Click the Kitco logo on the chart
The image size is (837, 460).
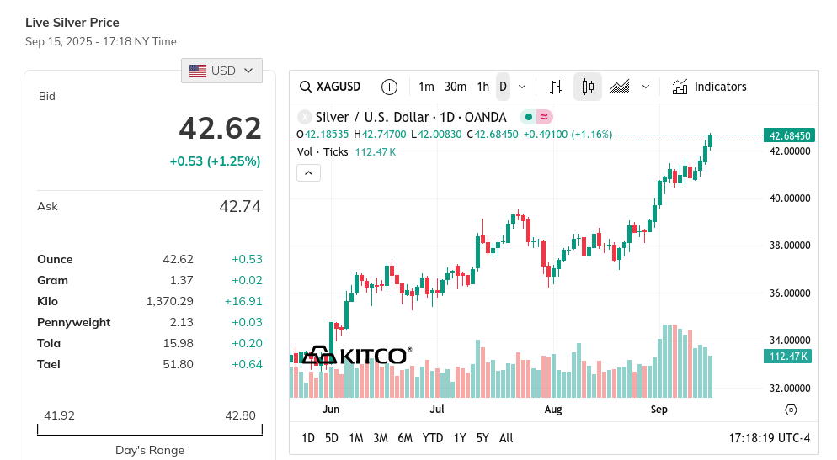click(356, 356)
